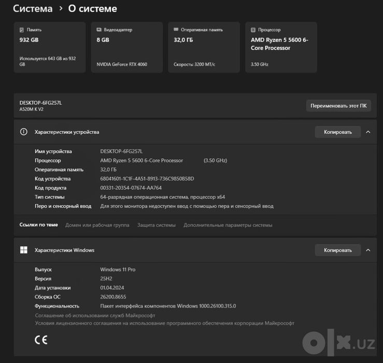Click Переименовать этот ПК button
383x363 pixels.
pyautogui.click(x=338, y=106)
